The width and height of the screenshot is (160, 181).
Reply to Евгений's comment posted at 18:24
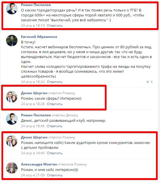(x=55, y=82)
